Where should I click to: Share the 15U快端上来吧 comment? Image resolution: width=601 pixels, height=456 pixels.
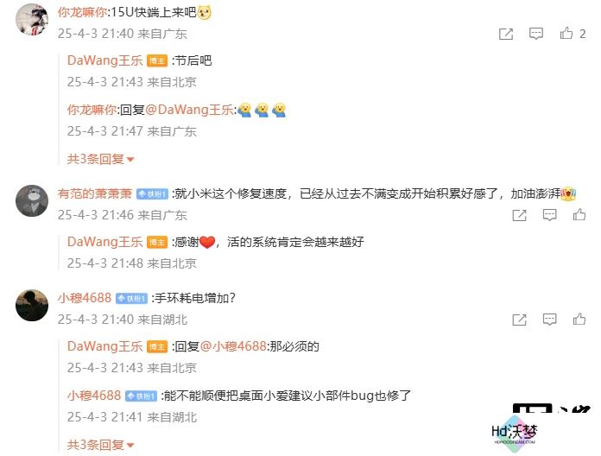click(x=506, y=34)
